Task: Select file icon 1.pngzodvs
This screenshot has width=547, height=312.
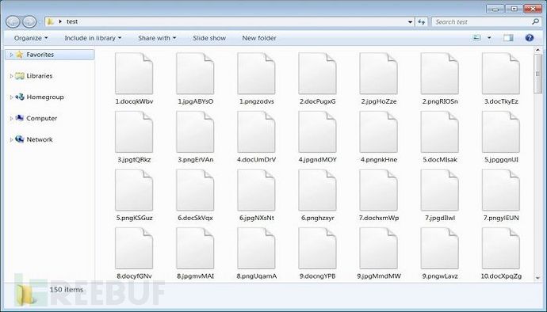Action: pos(256,74)
